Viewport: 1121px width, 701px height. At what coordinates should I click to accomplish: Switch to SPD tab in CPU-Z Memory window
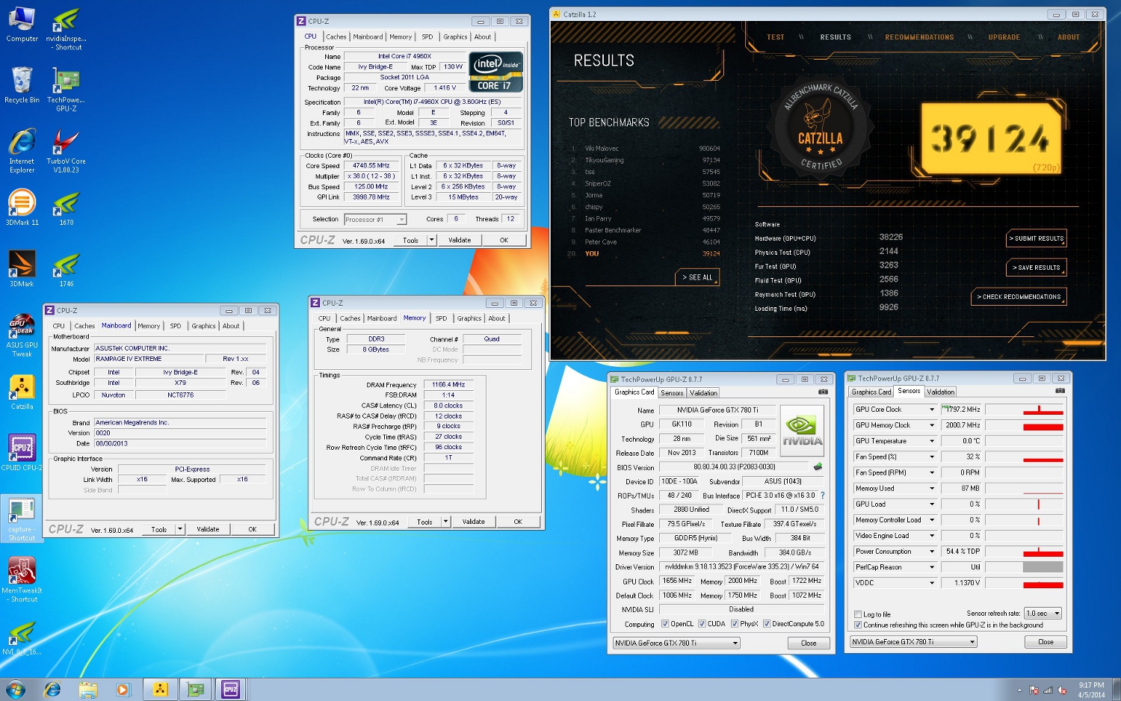click(x=442, y=318)
